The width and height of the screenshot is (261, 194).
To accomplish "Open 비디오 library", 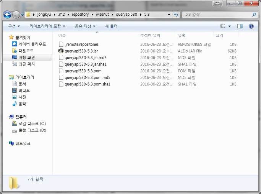I will 24,90.
